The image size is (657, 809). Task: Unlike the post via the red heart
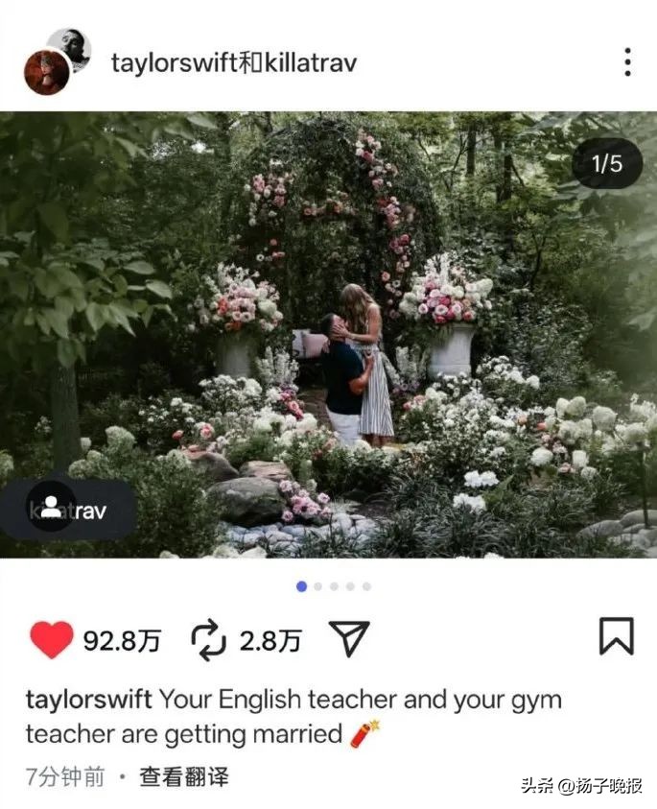click(x=52, y=639)
